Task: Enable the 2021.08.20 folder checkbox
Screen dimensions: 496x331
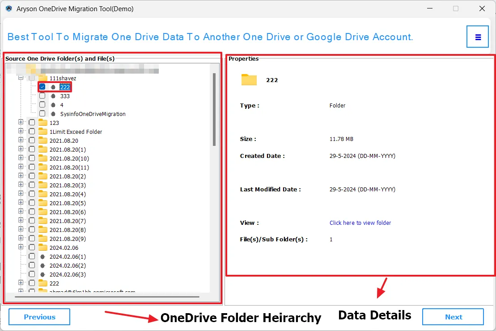Action: (x=32, y=141)
